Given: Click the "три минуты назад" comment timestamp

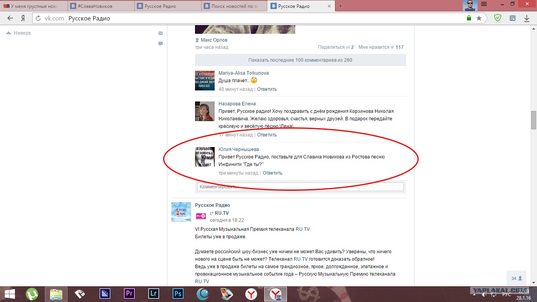Looking at the screenshot, I should 238,173.
